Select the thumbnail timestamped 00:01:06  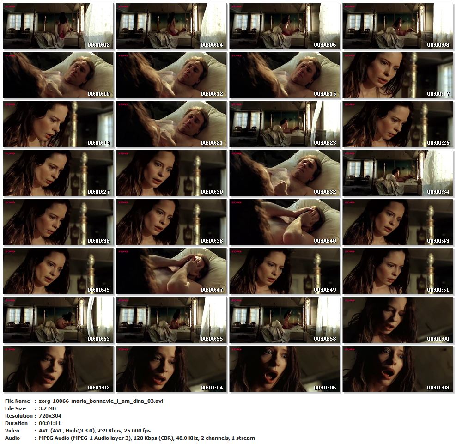tap(285, 369)
